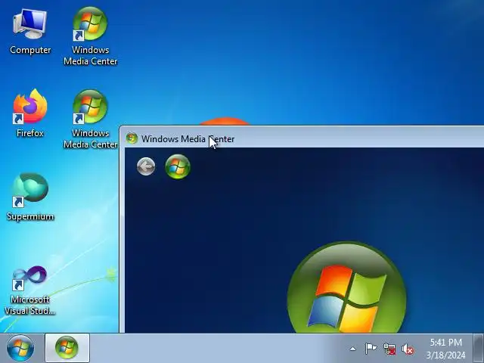Select the Windows Media Center shortcut beside Computer
484x363 pixels.
click(90, 36)
